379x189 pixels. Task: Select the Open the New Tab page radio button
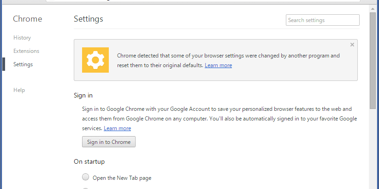click(x=86, y=177)
